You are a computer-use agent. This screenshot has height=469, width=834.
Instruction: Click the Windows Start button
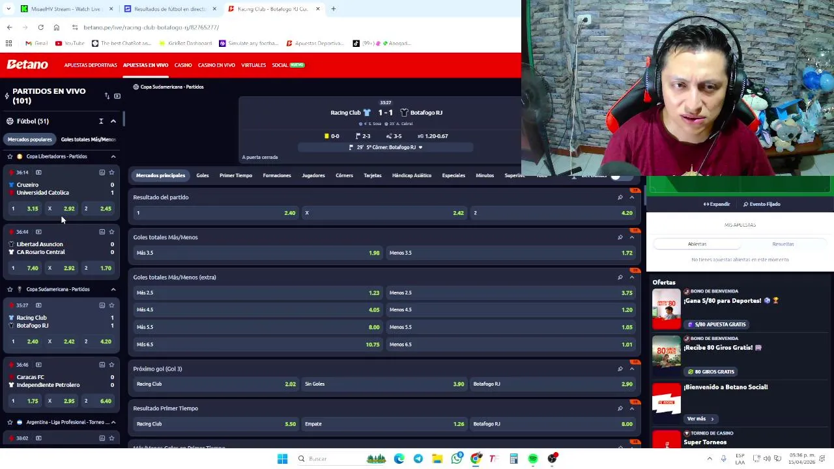click(282, 459)
